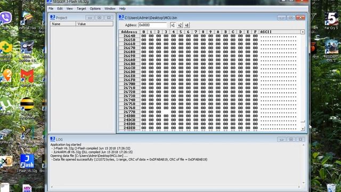This screenshot has height=192, width=341.
Task: Select the Far Cry 5 desktop icon
Action: pyautogui.click(x=331, y=20)
